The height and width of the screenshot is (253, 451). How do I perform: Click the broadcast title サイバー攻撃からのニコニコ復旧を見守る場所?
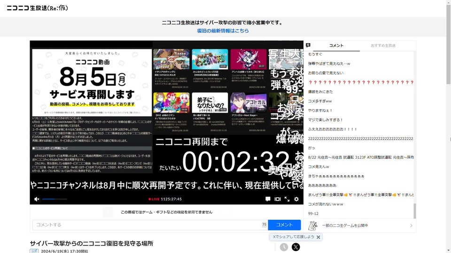[x=92, y=244]
